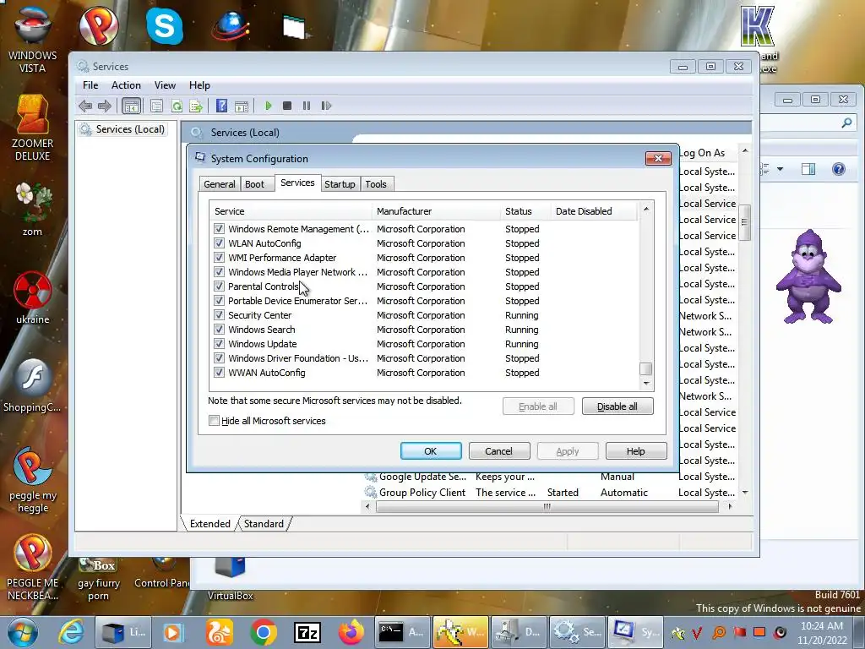Toggle Show/Hide Action Pane toolbar icon
The image size is (865, 649).
point(242,106)
